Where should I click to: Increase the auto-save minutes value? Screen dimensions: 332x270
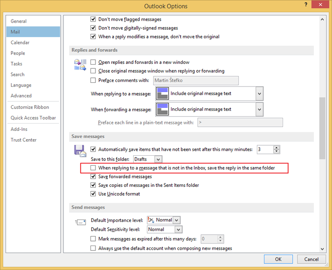(x=276, y=147)
